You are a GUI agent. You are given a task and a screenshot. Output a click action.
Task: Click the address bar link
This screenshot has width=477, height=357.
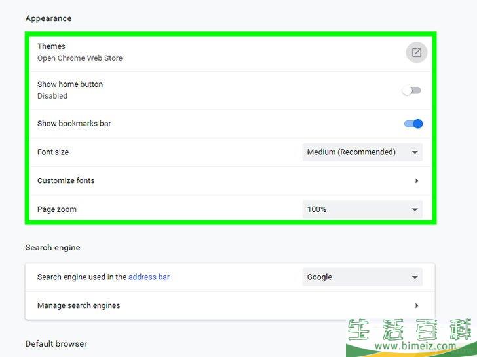pos(149,277)
